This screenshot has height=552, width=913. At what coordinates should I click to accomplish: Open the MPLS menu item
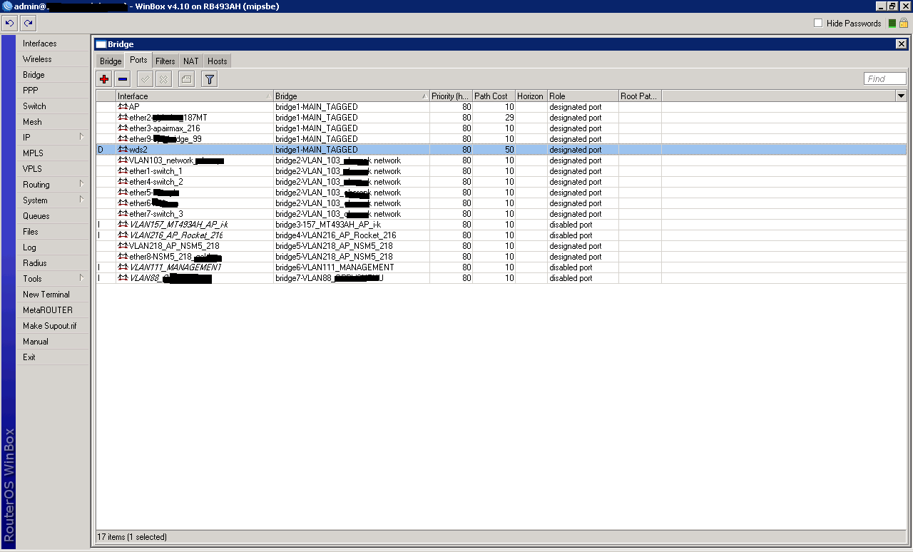53,153
